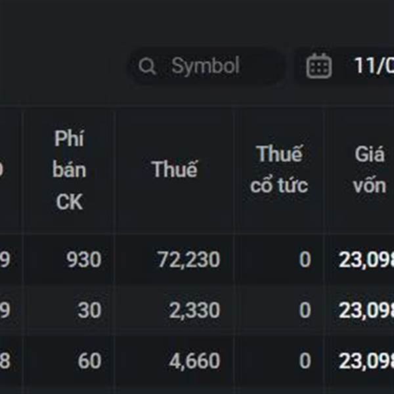The width and height of the screenshot is (394, 394).
Task: Select the 30 fee cell in second row
Action: pos(89,310)
